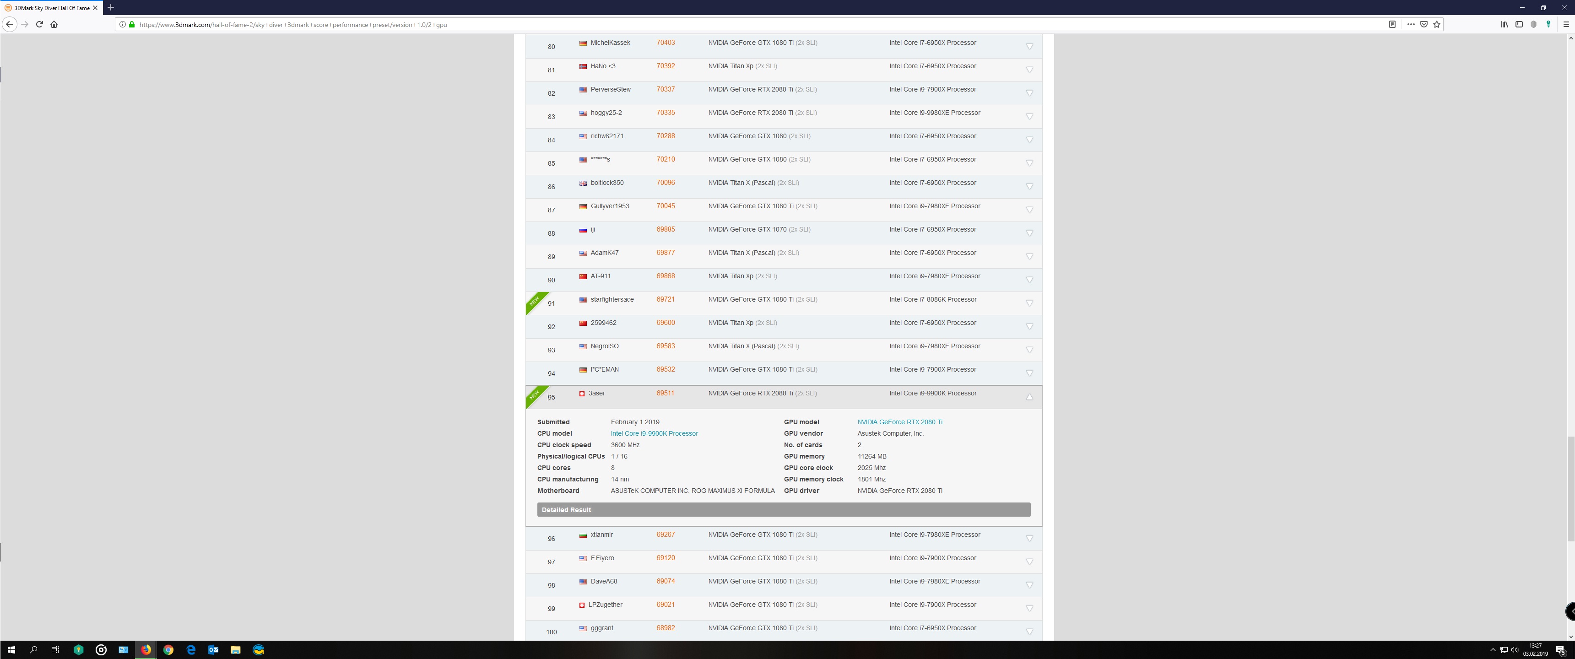1575x659 pixels.
Task: Open score 69885 for user iji
Action: coord(665,229)
